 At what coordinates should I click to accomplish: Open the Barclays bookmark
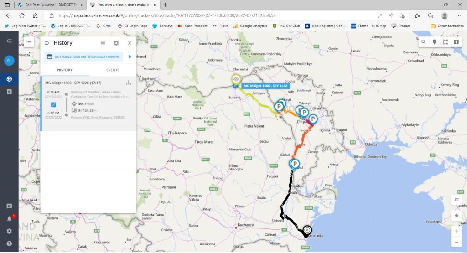click(x=162, y=26)
